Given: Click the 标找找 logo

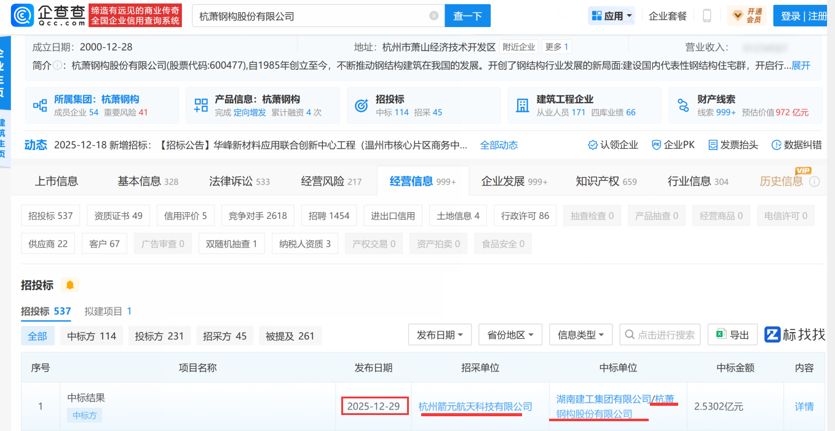Looking at the screenshot, I should tap(795, 334).
